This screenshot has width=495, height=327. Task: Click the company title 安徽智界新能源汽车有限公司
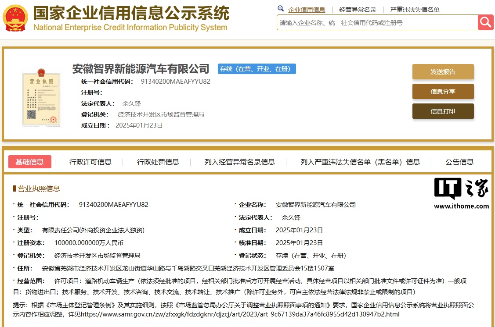coord(141,69)
